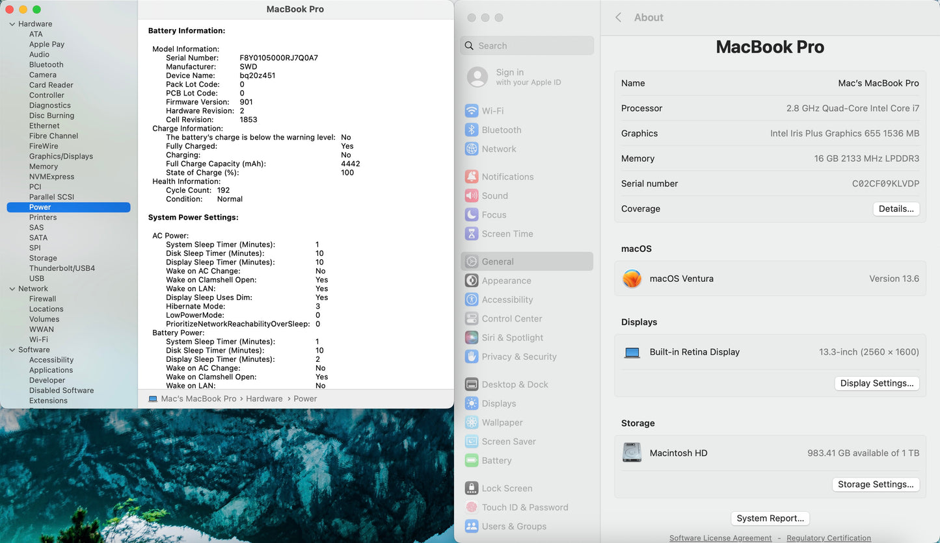This screenshot has width=940, height=543.
Task: Click the Screen Time hourglass icon
Action: [472, 234]
